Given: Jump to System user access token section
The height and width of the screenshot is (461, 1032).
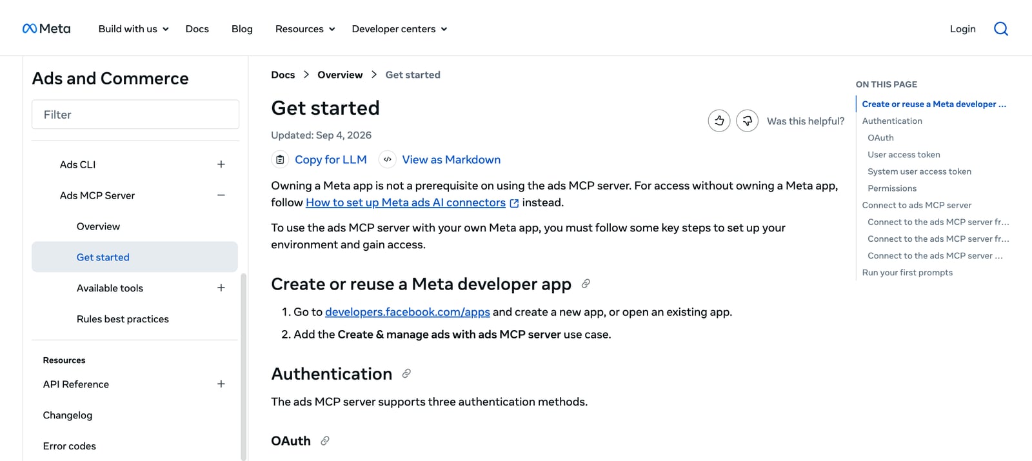Looking at the screenshot, I should [919, 171].
